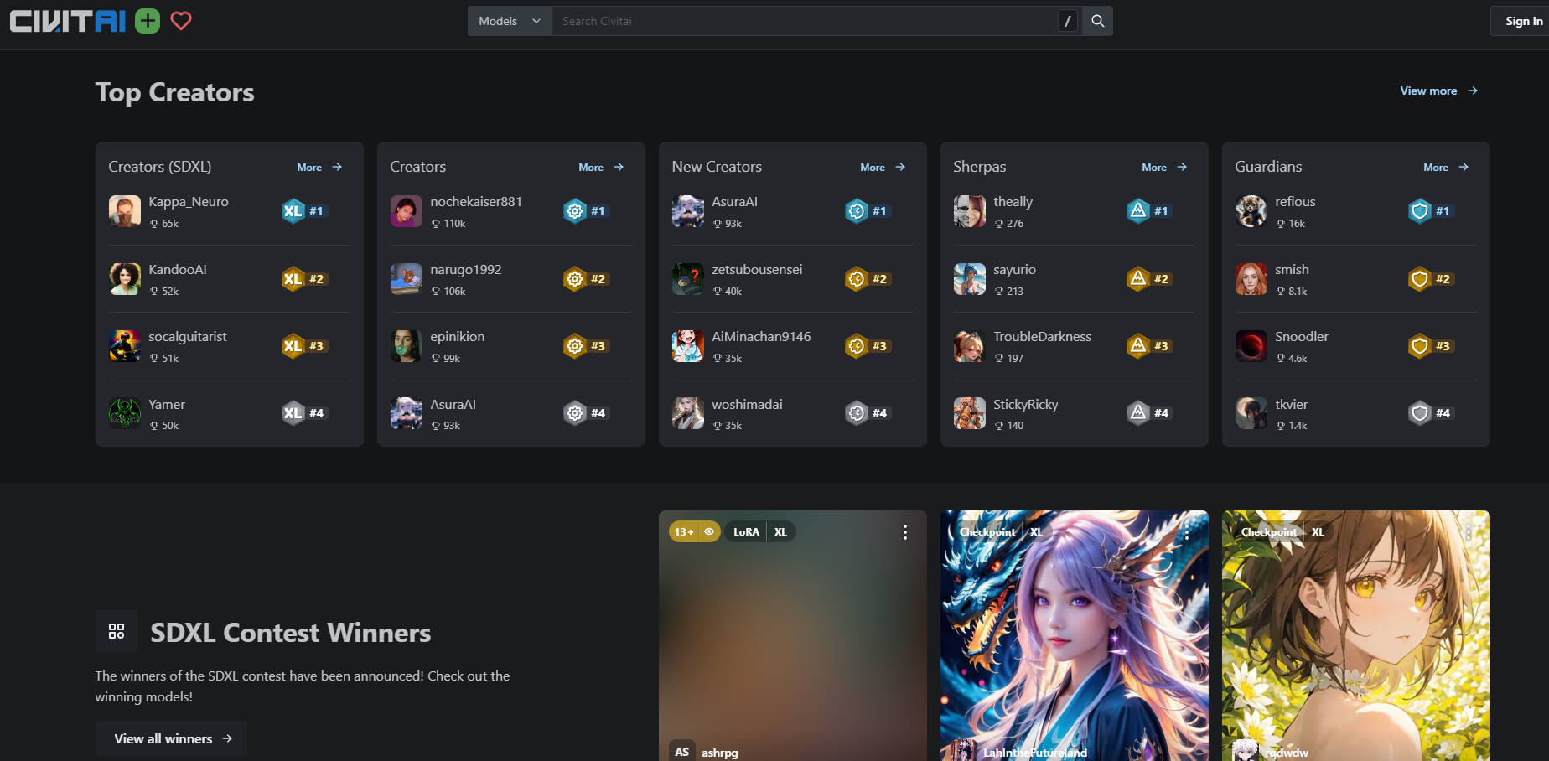Open three-dot menu on ashrpg LoRA card
Screen dimensions: 1549x761
904,532
